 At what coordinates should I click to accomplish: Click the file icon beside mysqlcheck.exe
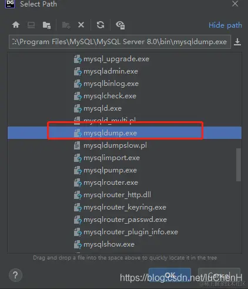[78, 96]
